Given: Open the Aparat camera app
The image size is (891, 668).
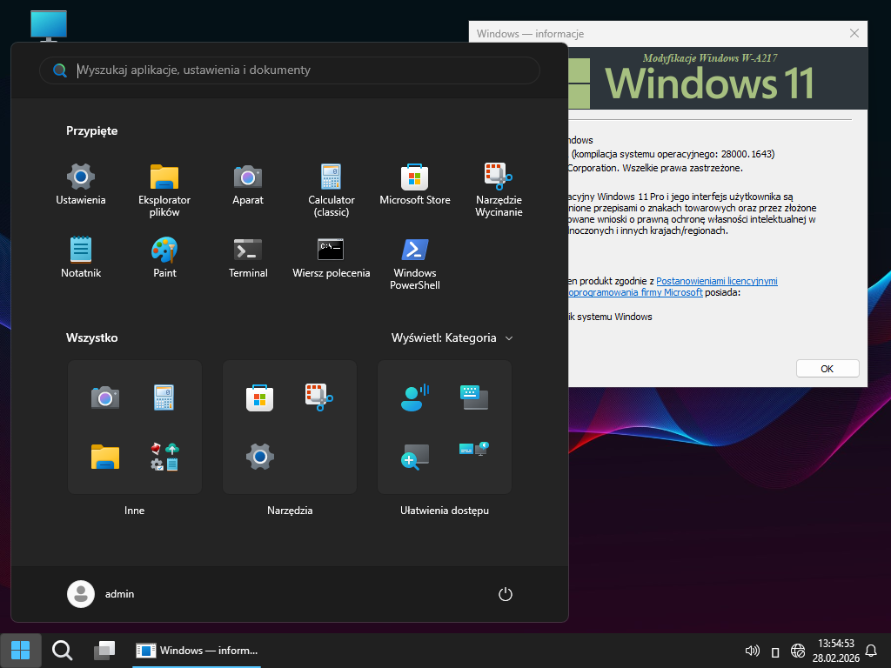Looking at the screenshot, I should [248, 184].
